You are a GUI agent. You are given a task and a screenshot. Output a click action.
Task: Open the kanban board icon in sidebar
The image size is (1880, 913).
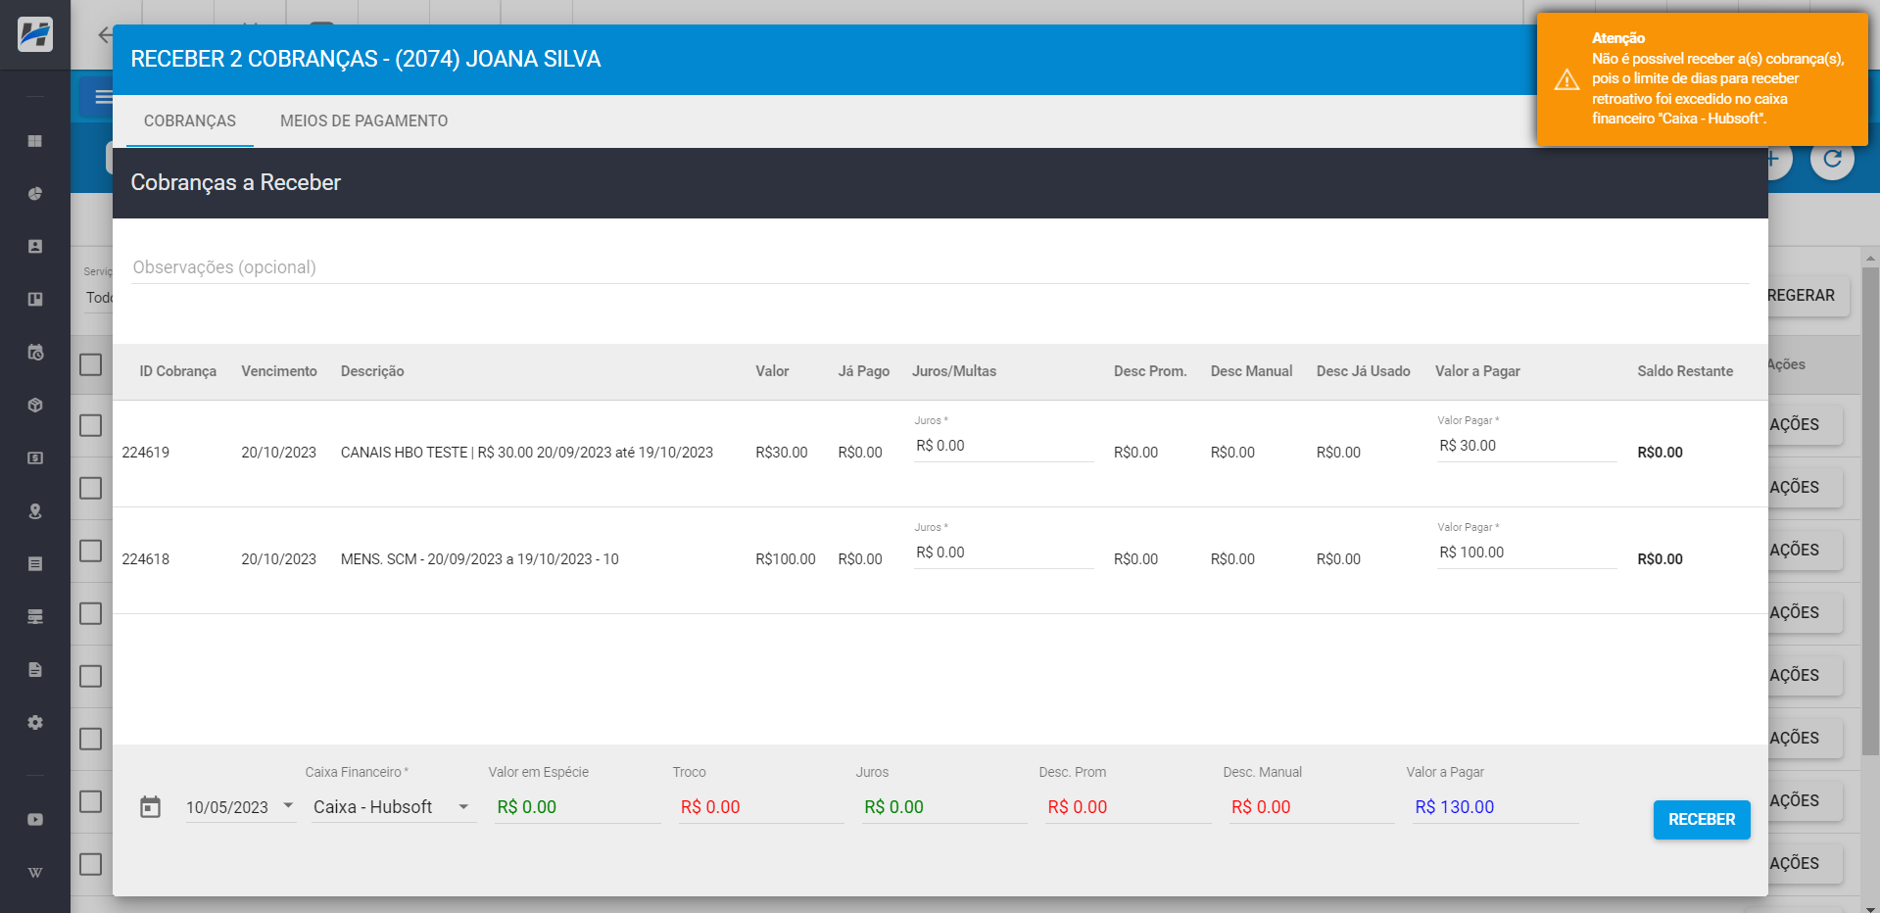click(35, 300)
